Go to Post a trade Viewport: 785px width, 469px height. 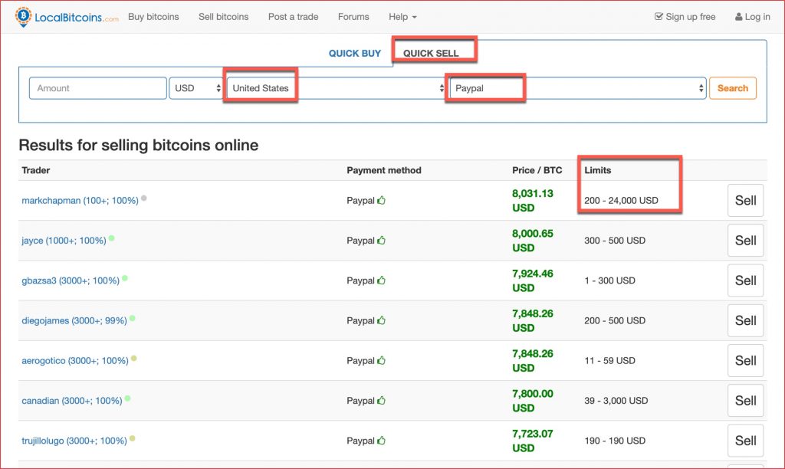(294, 17)
